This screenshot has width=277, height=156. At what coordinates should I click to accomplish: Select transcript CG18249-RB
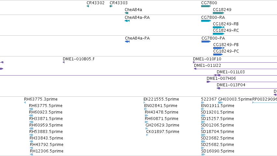pyautogui.click(x=226, y=24)
